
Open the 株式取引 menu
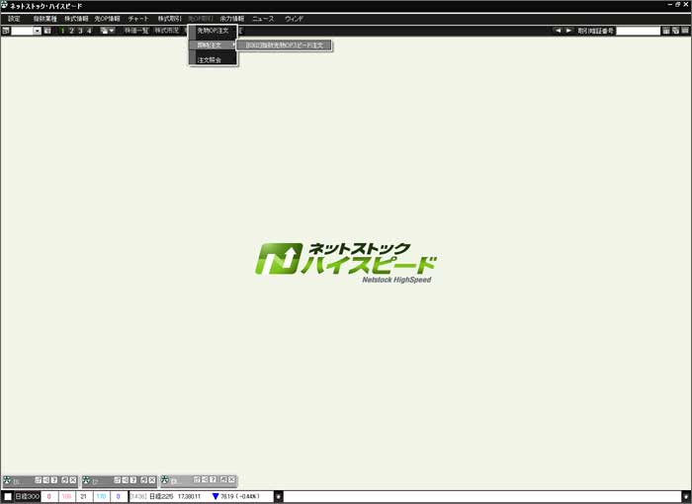pos(169,19)
